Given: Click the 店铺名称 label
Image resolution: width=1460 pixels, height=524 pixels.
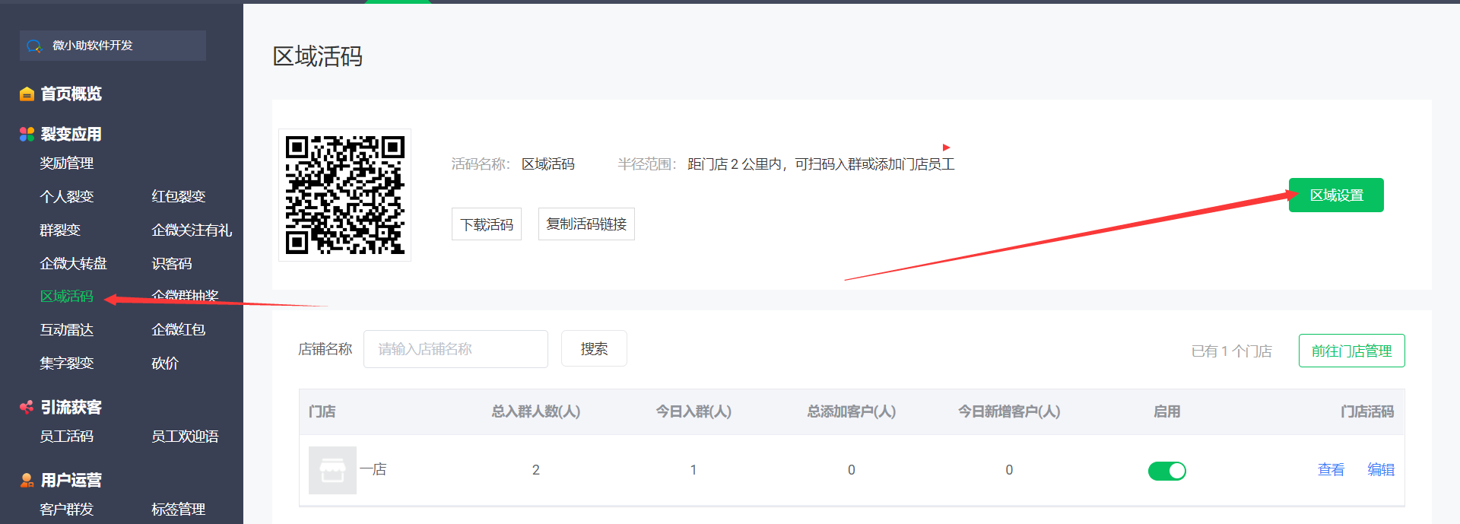Looking at the screenshot, I should coord(325,349).
